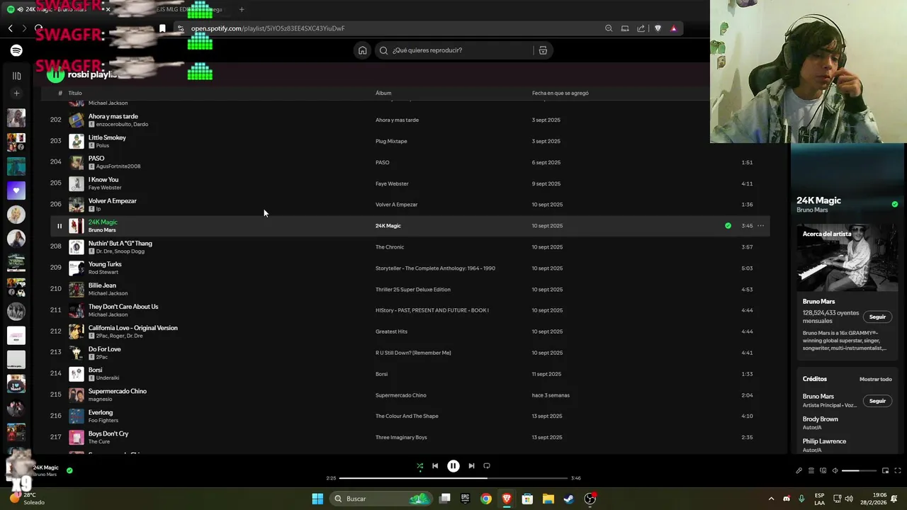The image size is (907, 510).
Task: Launch Epic Games from the taskbar
Action: [465, 499]
